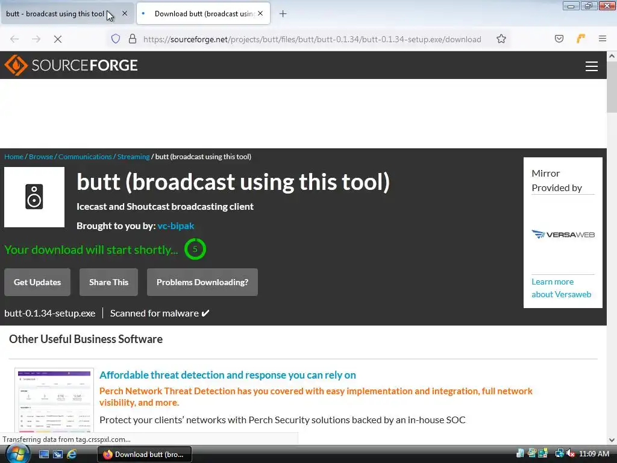617x463 pixels.
Task: Click the page scrollbar down arrow
Action: 612,439
